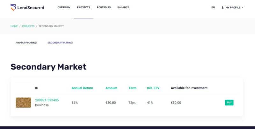Click the brown project thumbnail image
Viewport: 255px width, 129px height.
pyautogui.click(x=23, y=102)
